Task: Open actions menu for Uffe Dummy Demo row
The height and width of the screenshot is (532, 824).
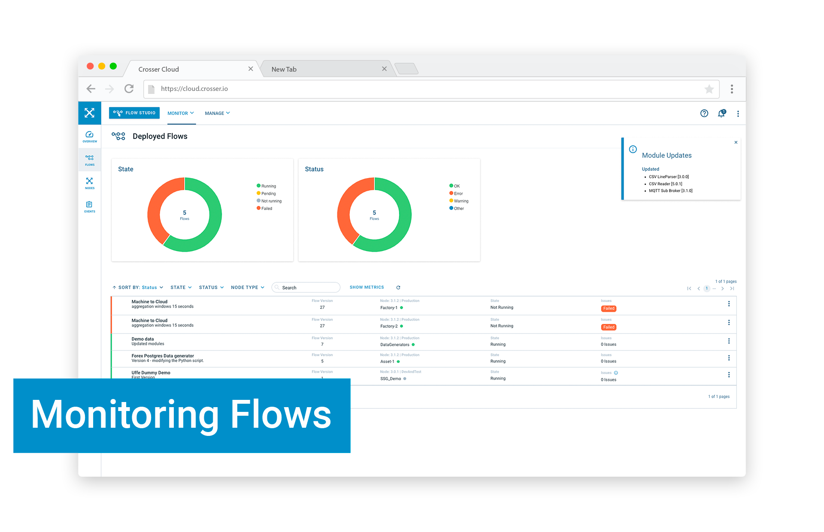Action: [x=729, y=375]
